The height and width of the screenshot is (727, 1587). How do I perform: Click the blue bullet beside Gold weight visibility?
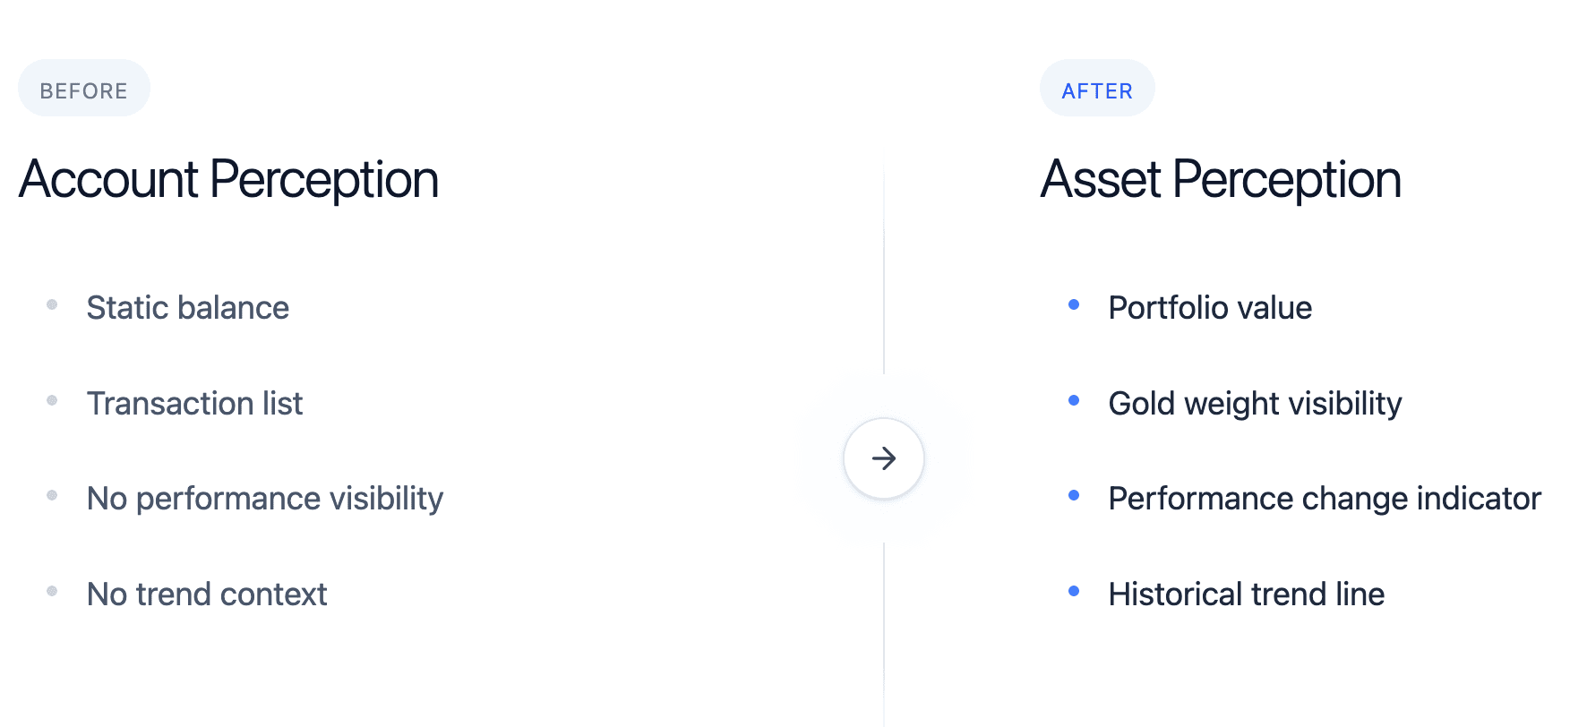tap(1074, 400)
